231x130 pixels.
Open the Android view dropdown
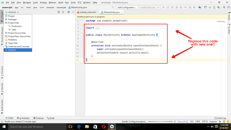(12, 12)
